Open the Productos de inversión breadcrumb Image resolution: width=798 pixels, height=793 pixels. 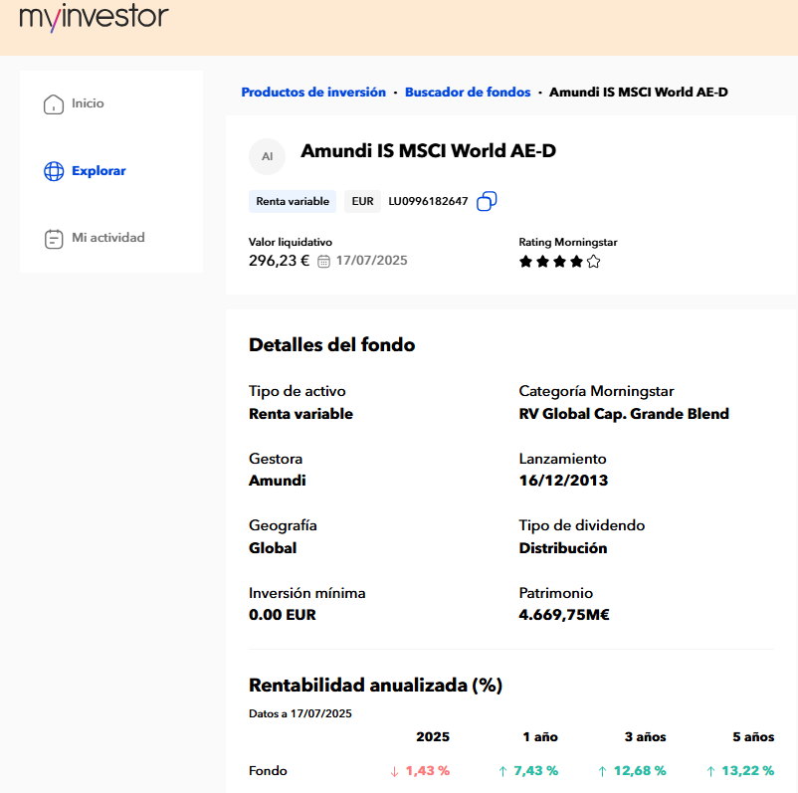(313, 93)
